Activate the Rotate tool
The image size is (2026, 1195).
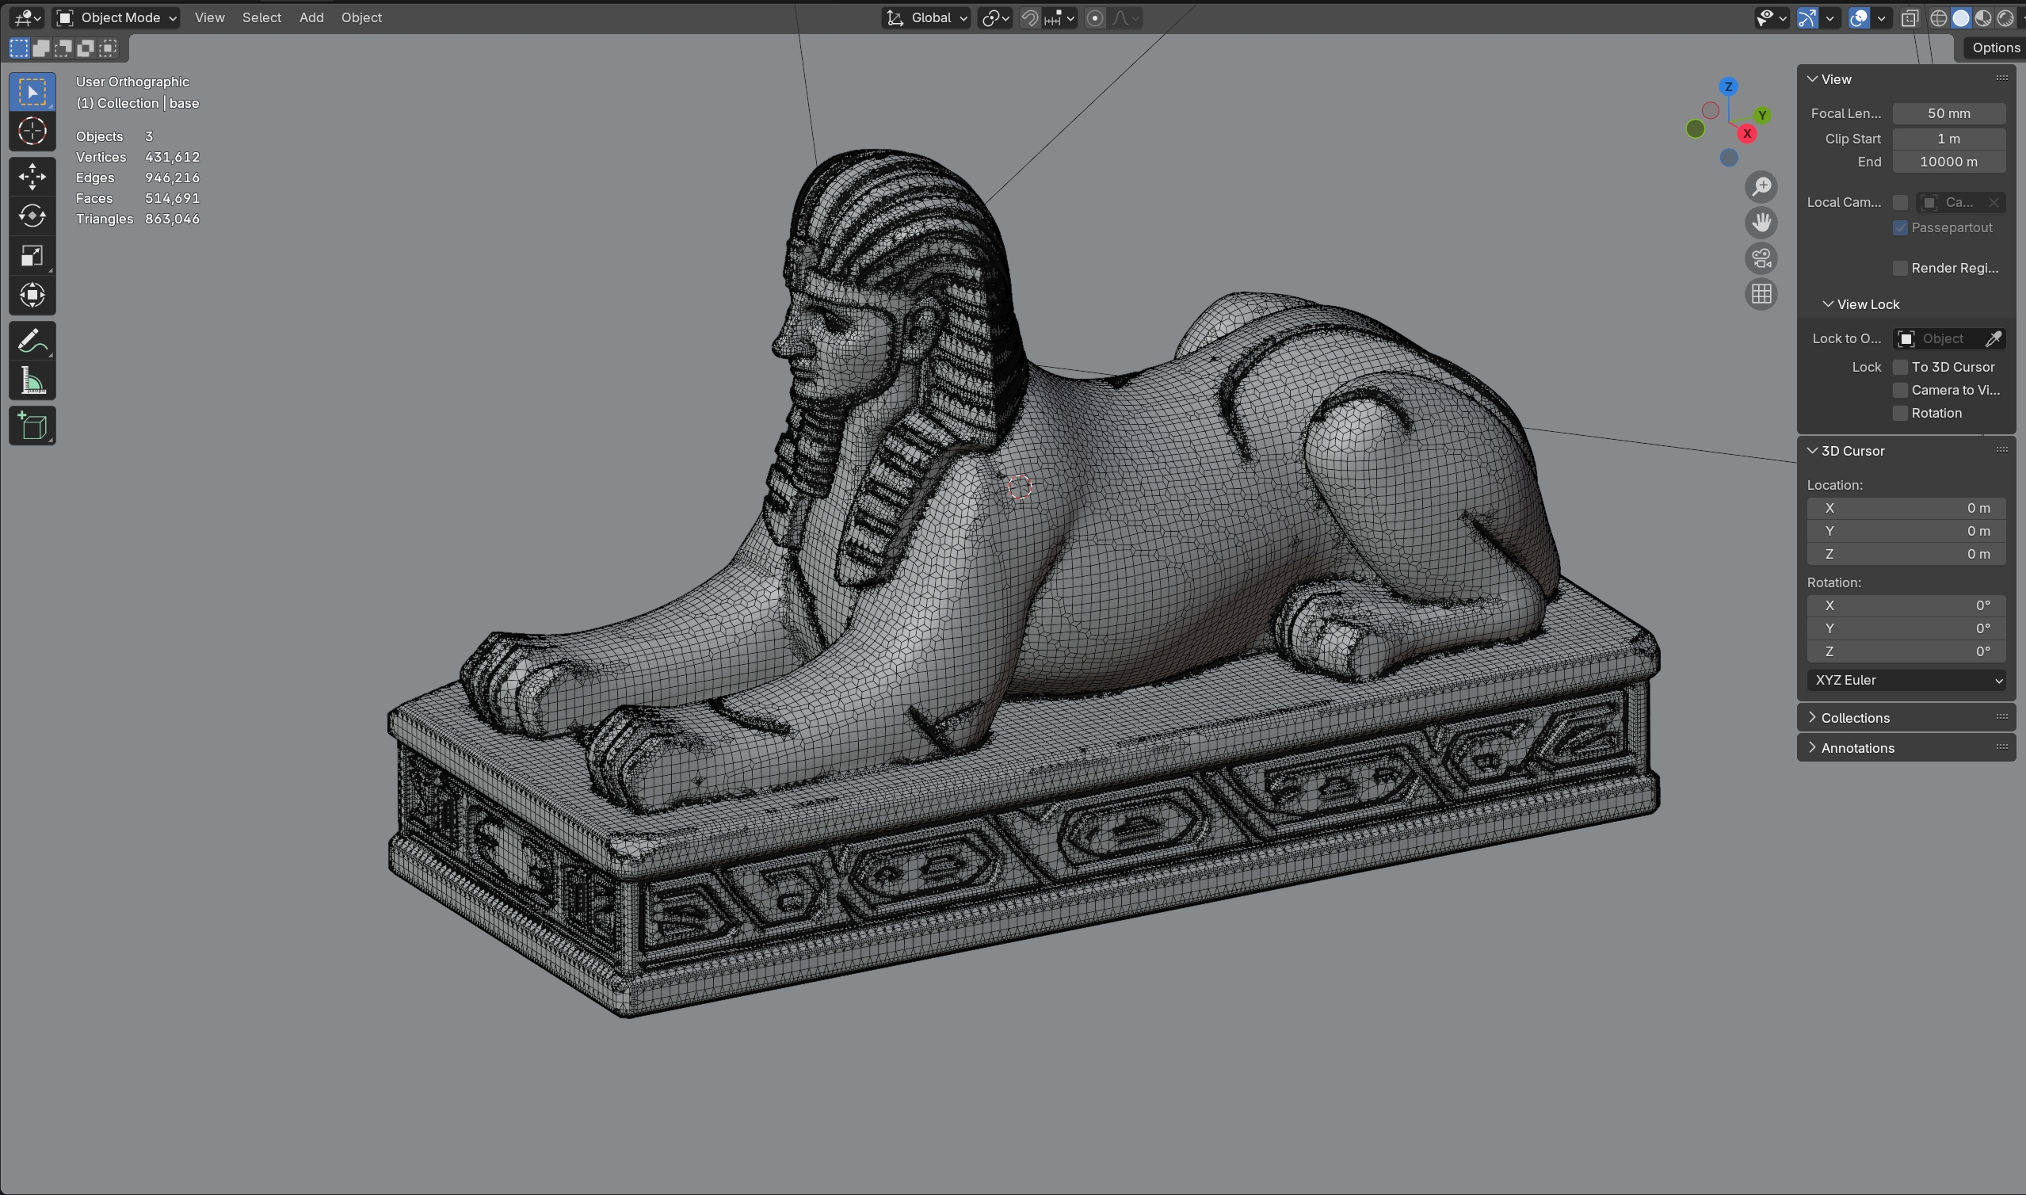pos(32,216)
